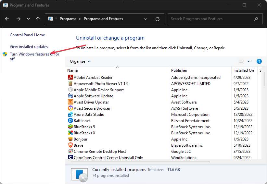Select Apple Software Update icon
The width and height of the screenshot is (267, 184).
click(70, 96)
